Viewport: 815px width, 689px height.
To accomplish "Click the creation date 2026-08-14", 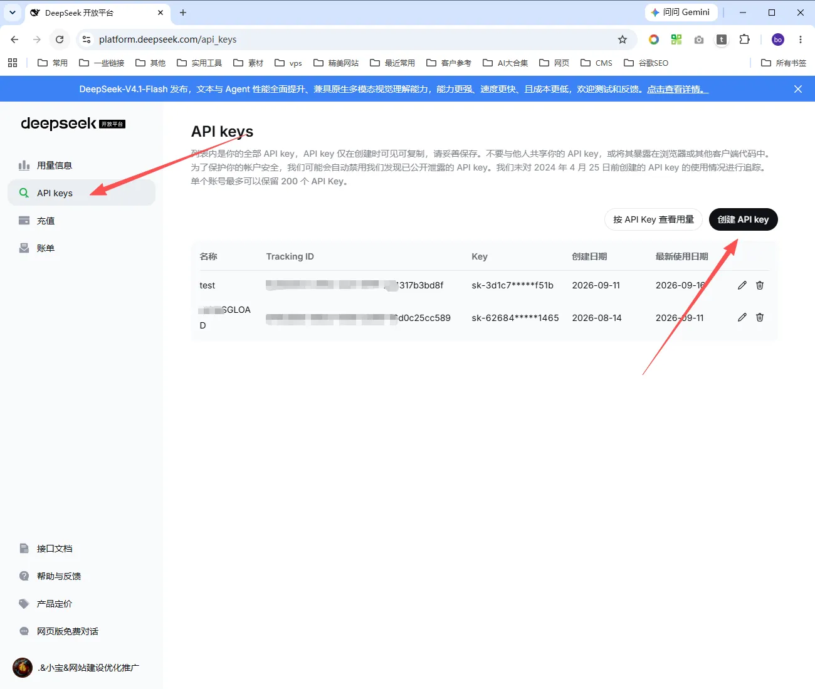I will tap(597, 318).
